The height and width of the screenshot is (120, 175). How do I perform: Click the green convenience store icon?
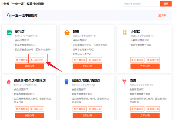click(9, 33)
